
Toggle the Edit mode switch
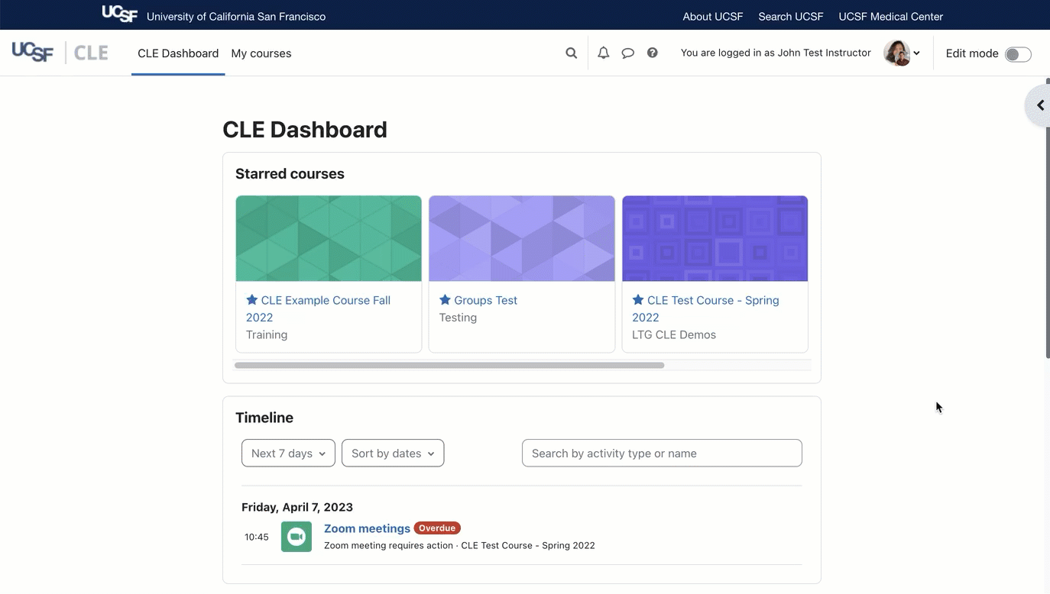click(1018, 54)
